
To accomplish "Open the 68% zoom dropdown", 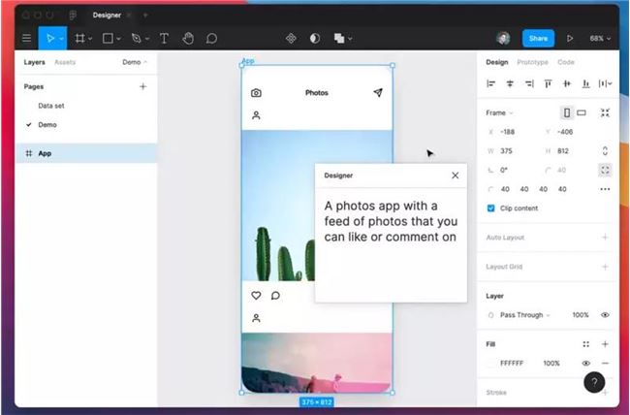I will coord(600,38).
